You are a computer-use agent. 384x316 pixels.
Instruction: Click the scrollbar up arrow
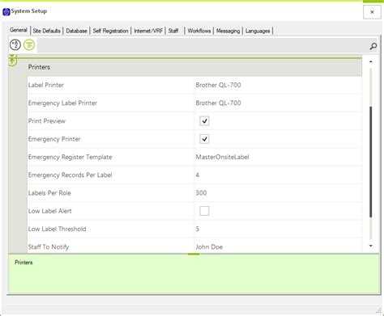coord(371,61)
